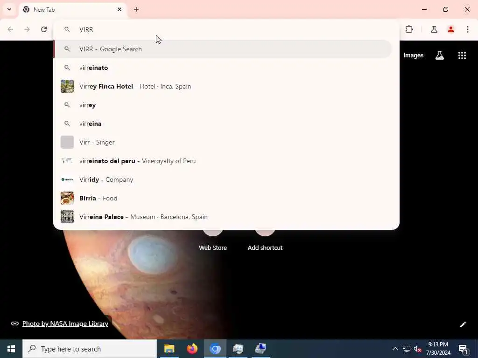Click the Virreina Palace thumbnail

pyautogui.click(x=67, y=217)
